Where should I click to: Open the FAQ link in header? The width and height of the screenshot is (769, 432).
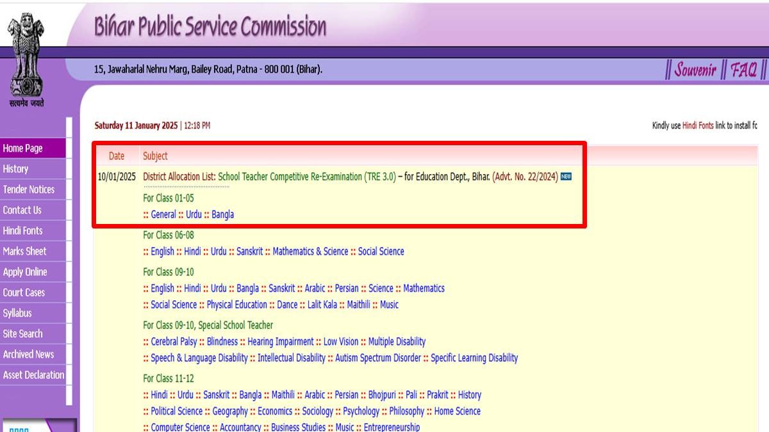(x=743, y=70)
